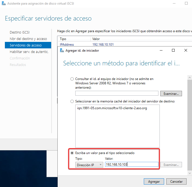Select the Consultar el id. al equipo radio option
This screenshot has width=192, height=187.
click(x=72, y=79)
